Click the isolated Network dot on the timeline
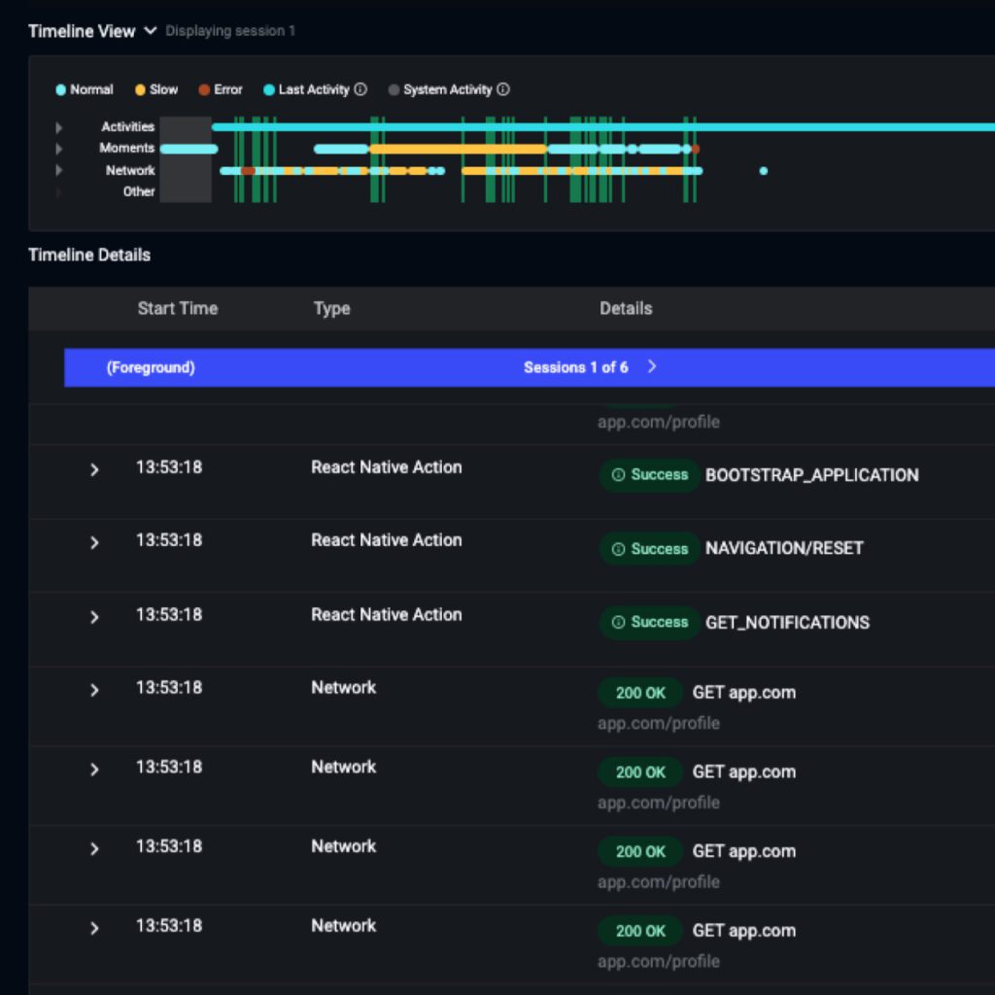This screenshot has height=995, width=995. [764, 171]
